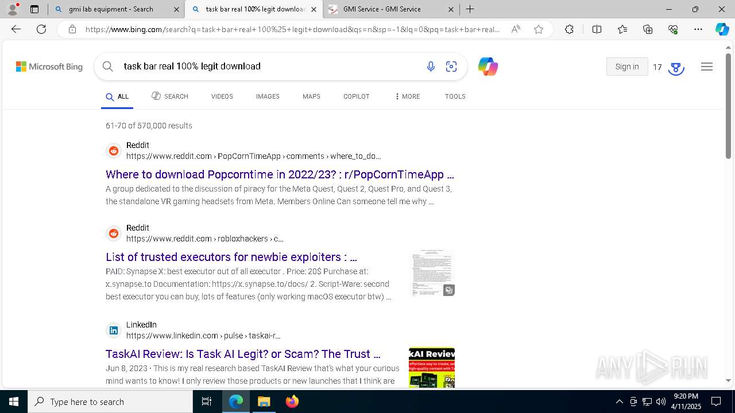Select the SEARCH tab
Image resolution: width=735 pixels, height=413 pixels.
tap(170, 96)
